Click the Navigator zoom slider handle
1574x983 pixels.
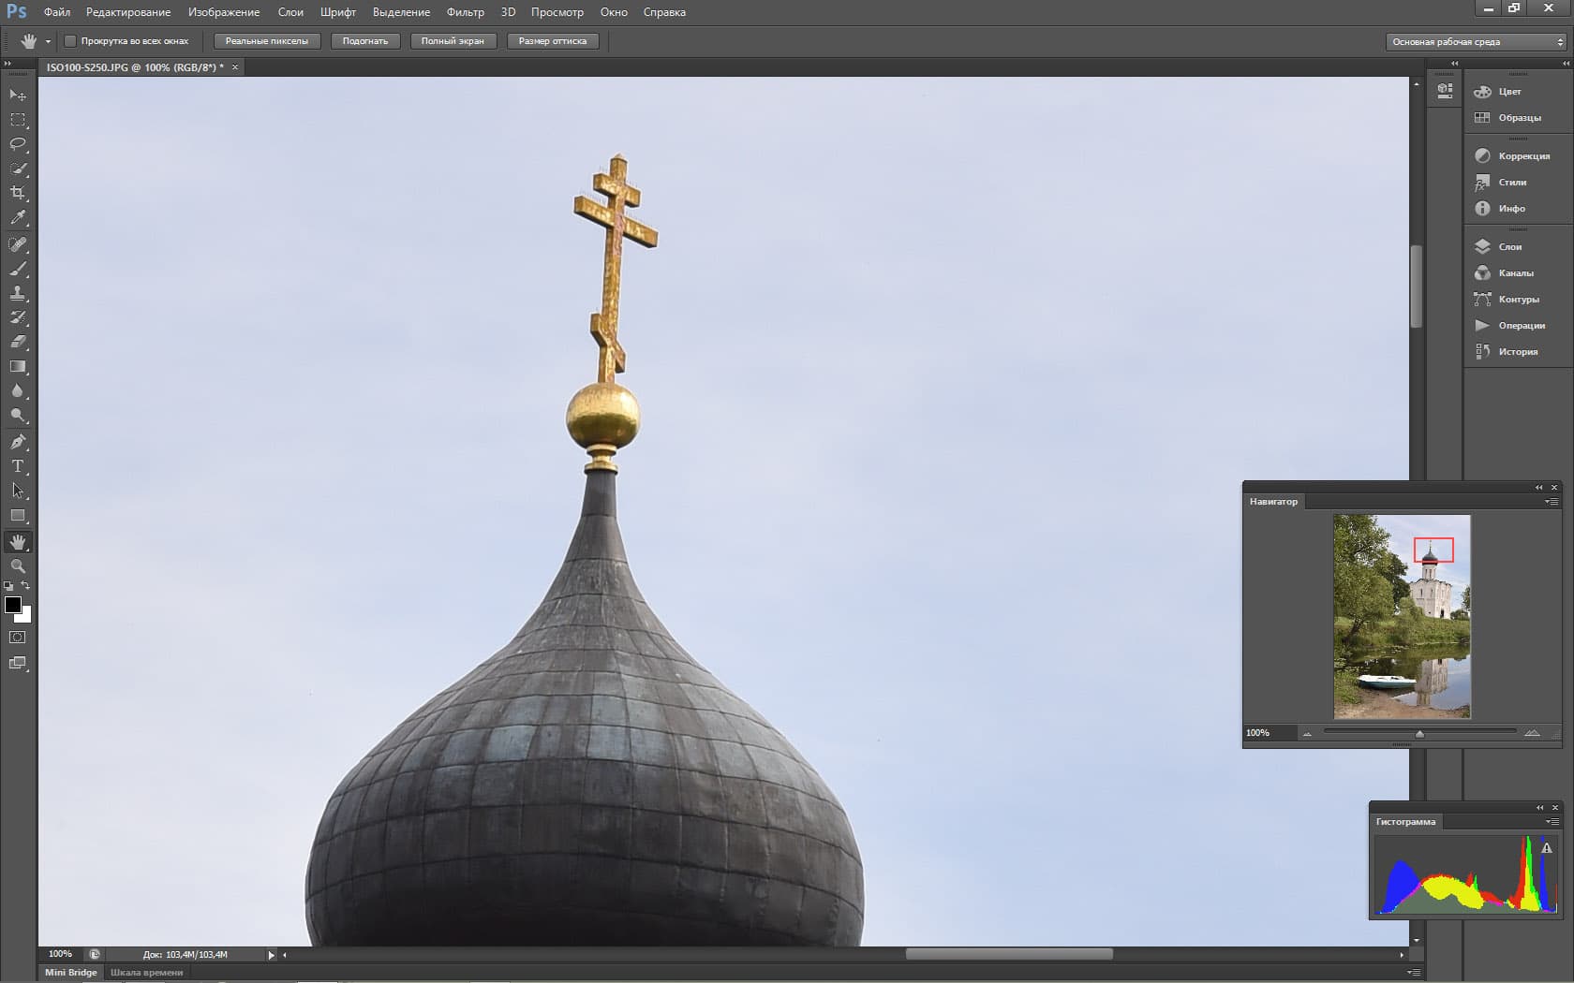pyautogui.click(x=1419, y=734)
